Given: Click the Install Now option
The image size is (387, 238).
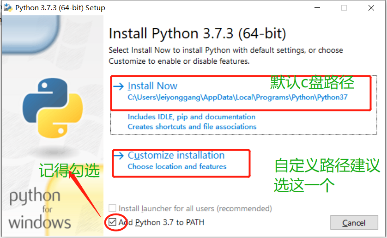Looking at the screenshot, I should (243, 105).
